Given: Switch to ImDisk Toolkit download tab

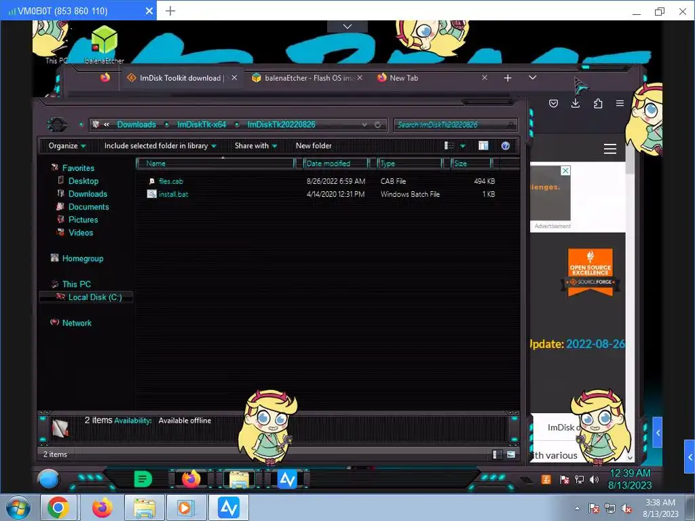Looking at the screenshot, I should coord(180,78).
